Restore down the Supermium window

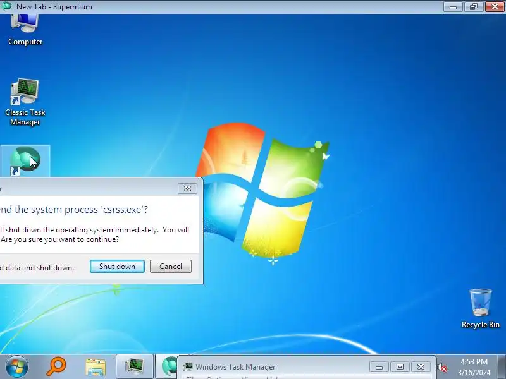coord(474,6)
